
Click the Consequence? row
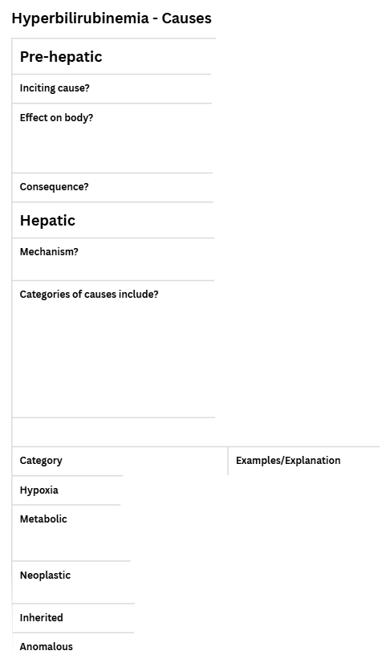112,188
